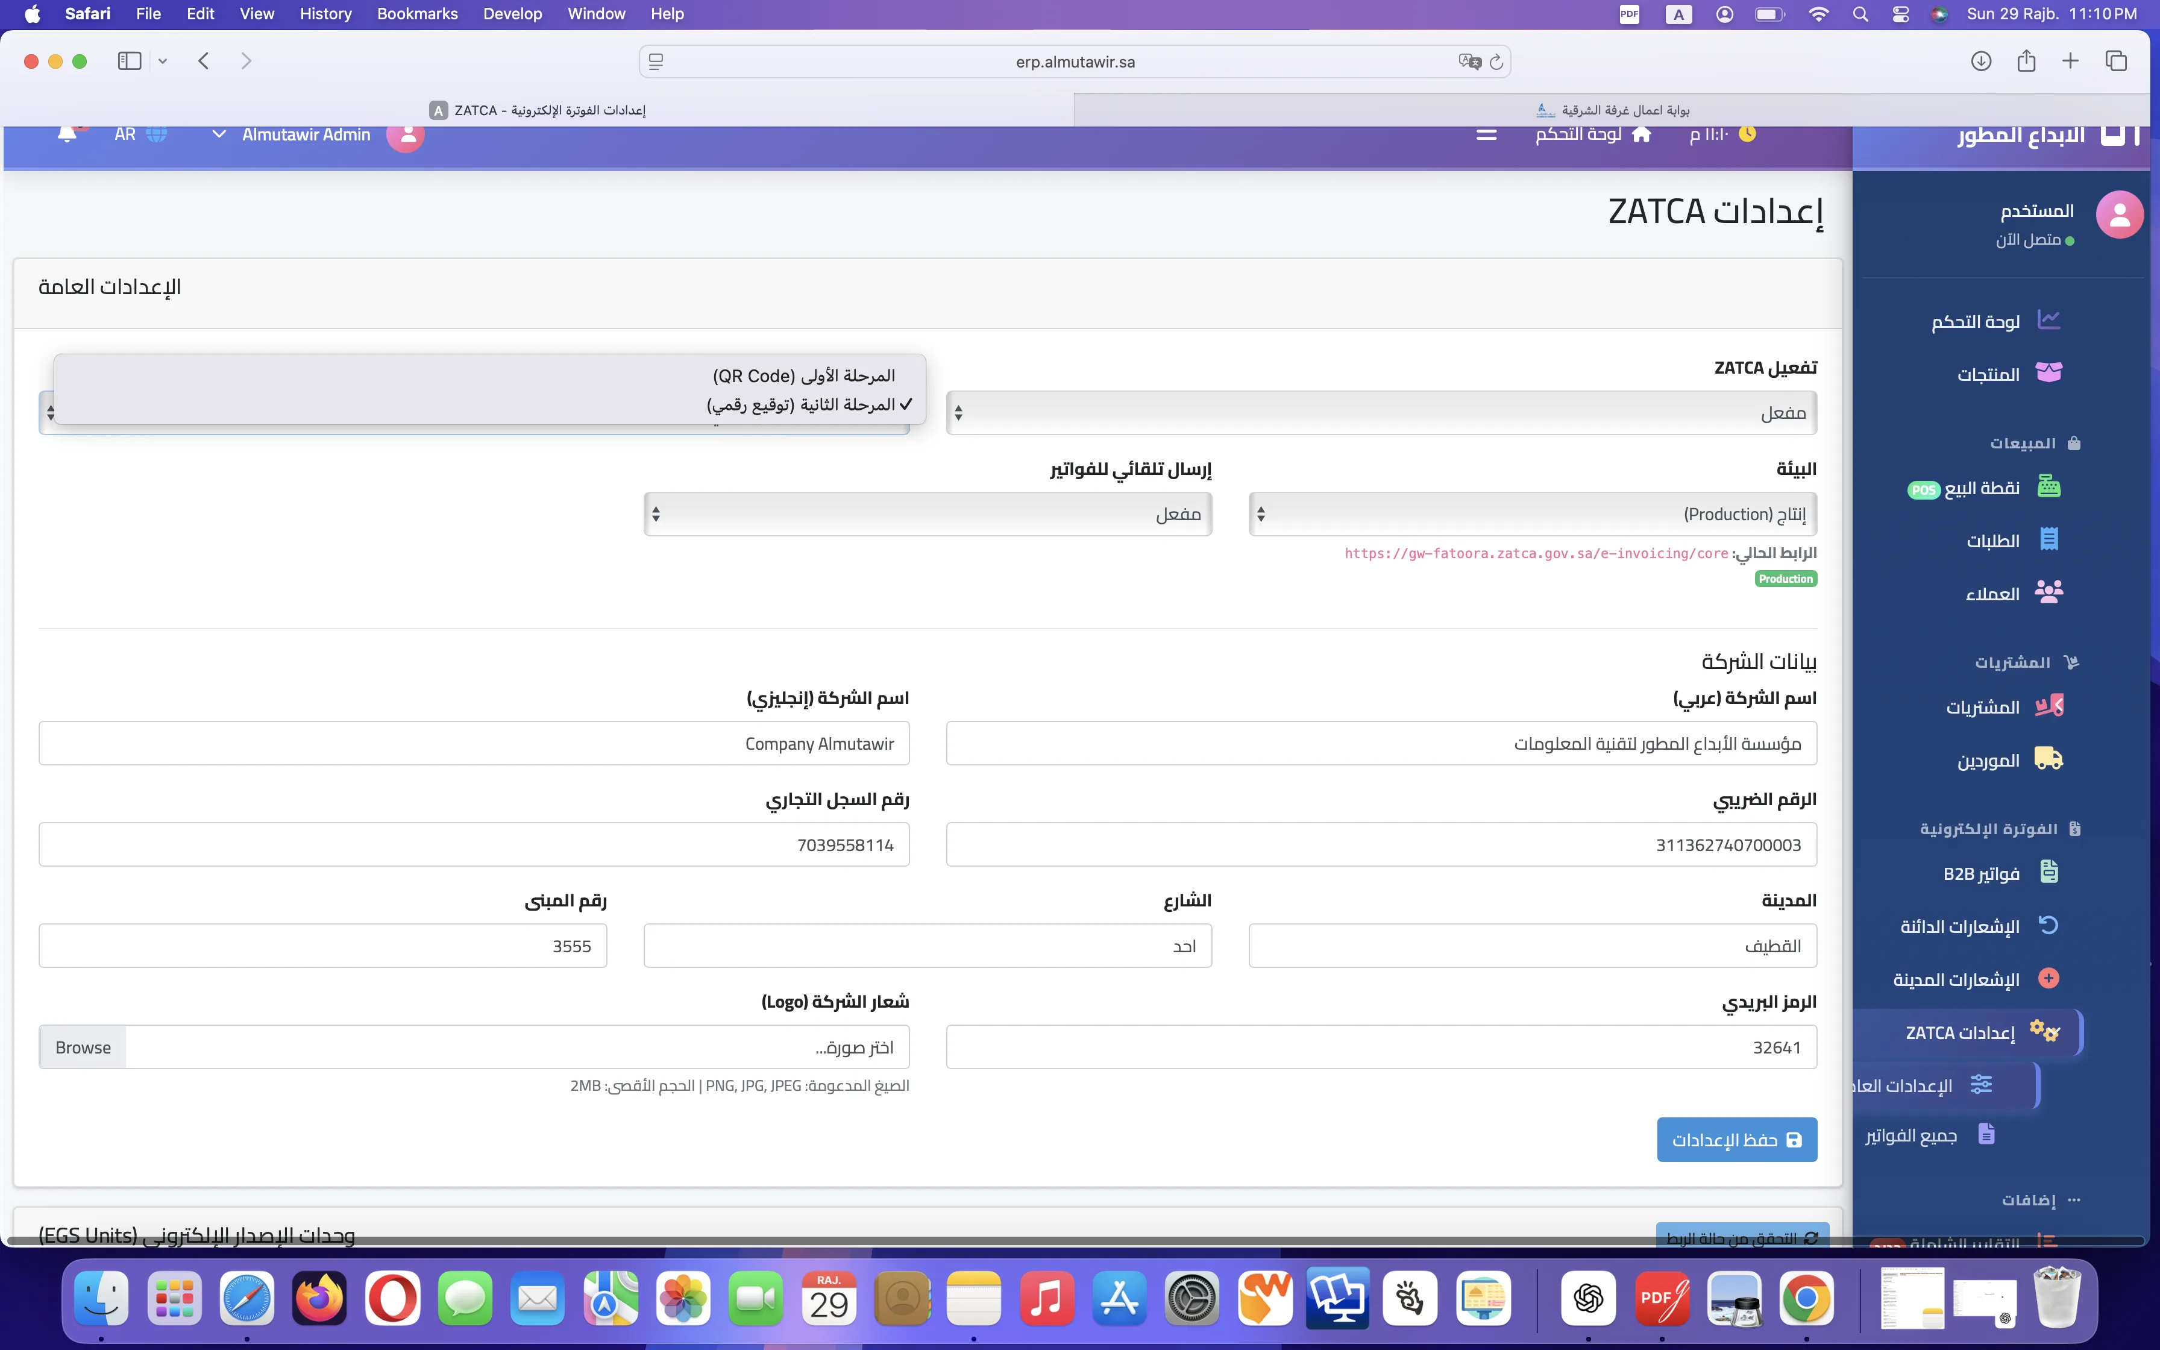Open الإشعارات الدائنة in the sidebar
The image size is (2160, 1350).
tap(1980, 926)
